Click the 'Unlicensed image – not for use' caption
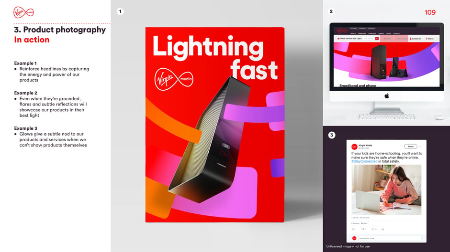 [348, 246]
